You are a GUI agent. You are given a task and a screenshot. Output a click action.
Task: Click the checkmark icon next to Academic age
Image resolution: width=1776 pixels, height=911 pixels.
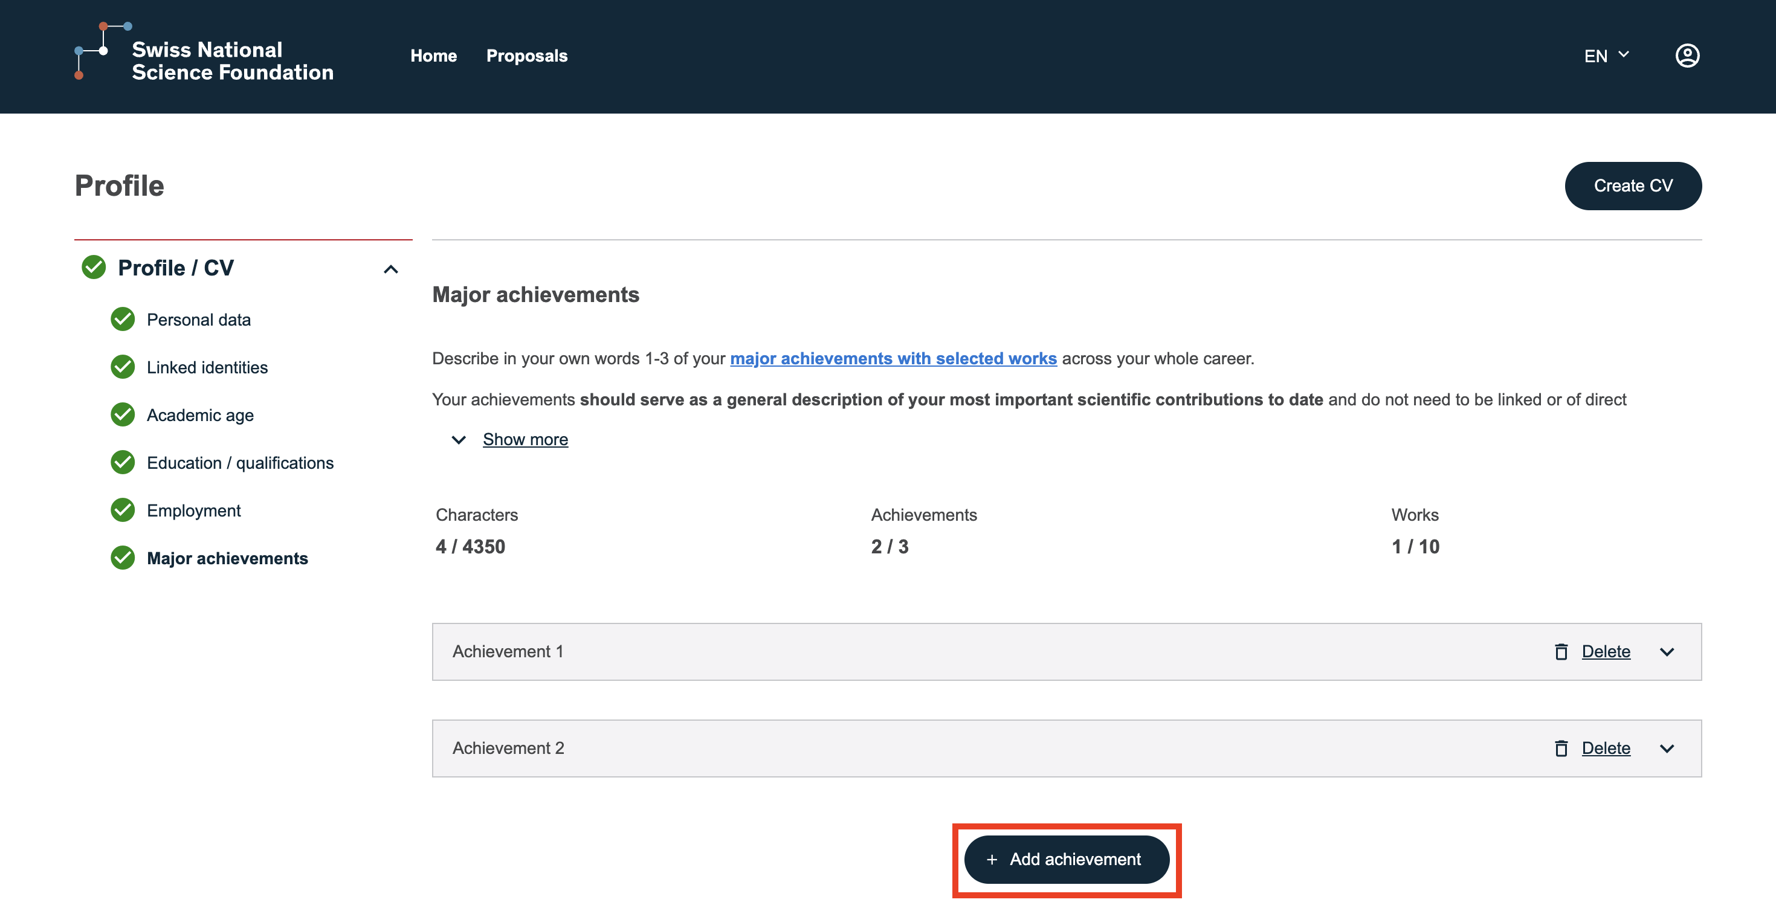point(123,415)
